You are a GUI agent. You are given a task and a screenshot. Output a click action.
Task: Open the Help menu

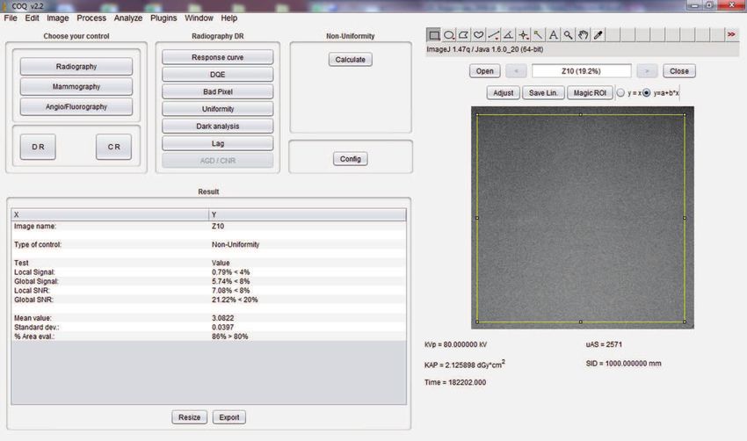(228, 18)
